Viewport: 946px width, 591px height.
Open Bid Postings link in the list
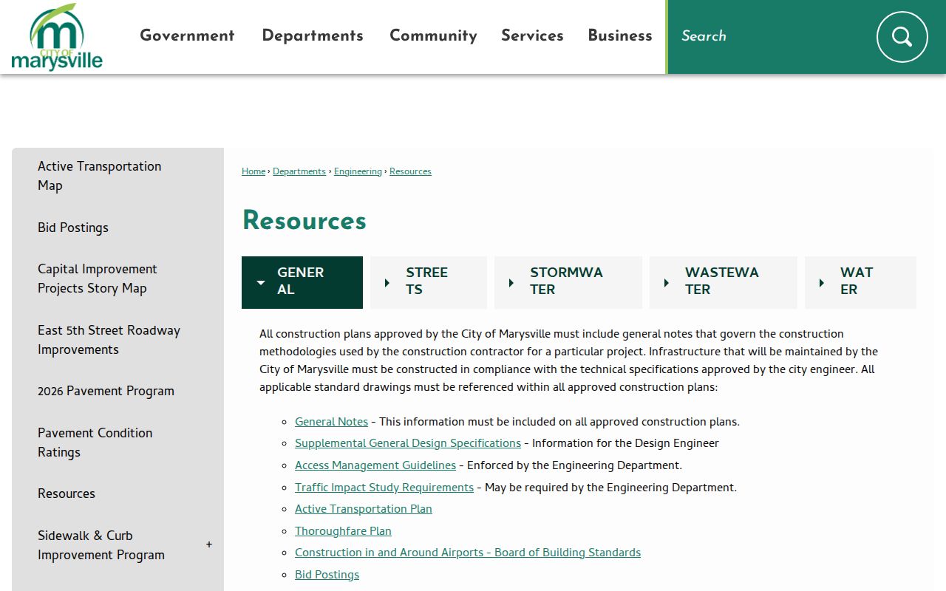point(327,575)
